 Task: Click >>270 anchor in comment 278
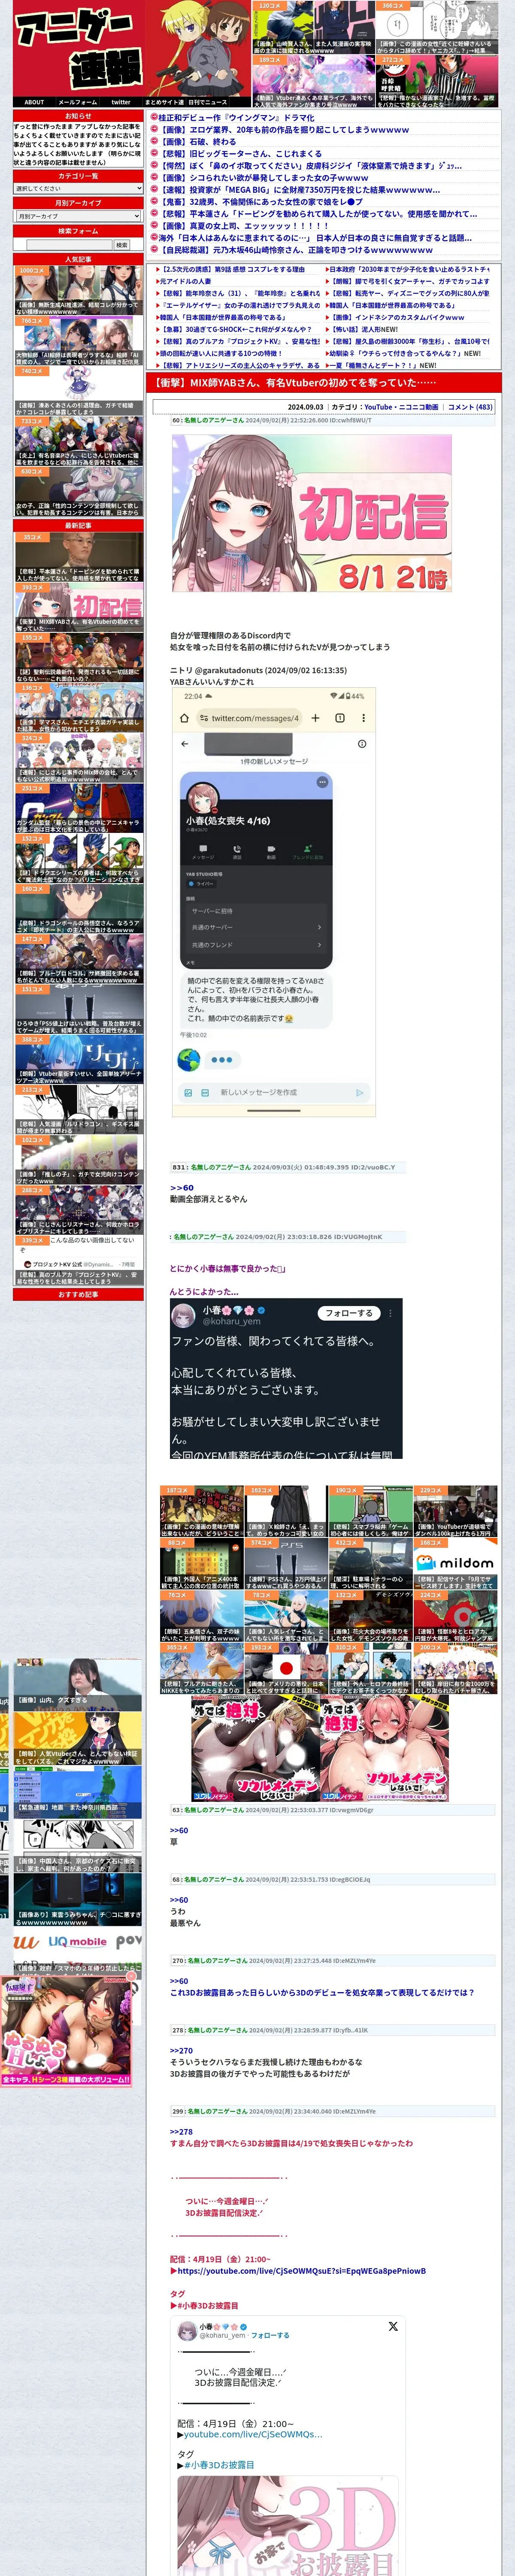pos(181,2050)
